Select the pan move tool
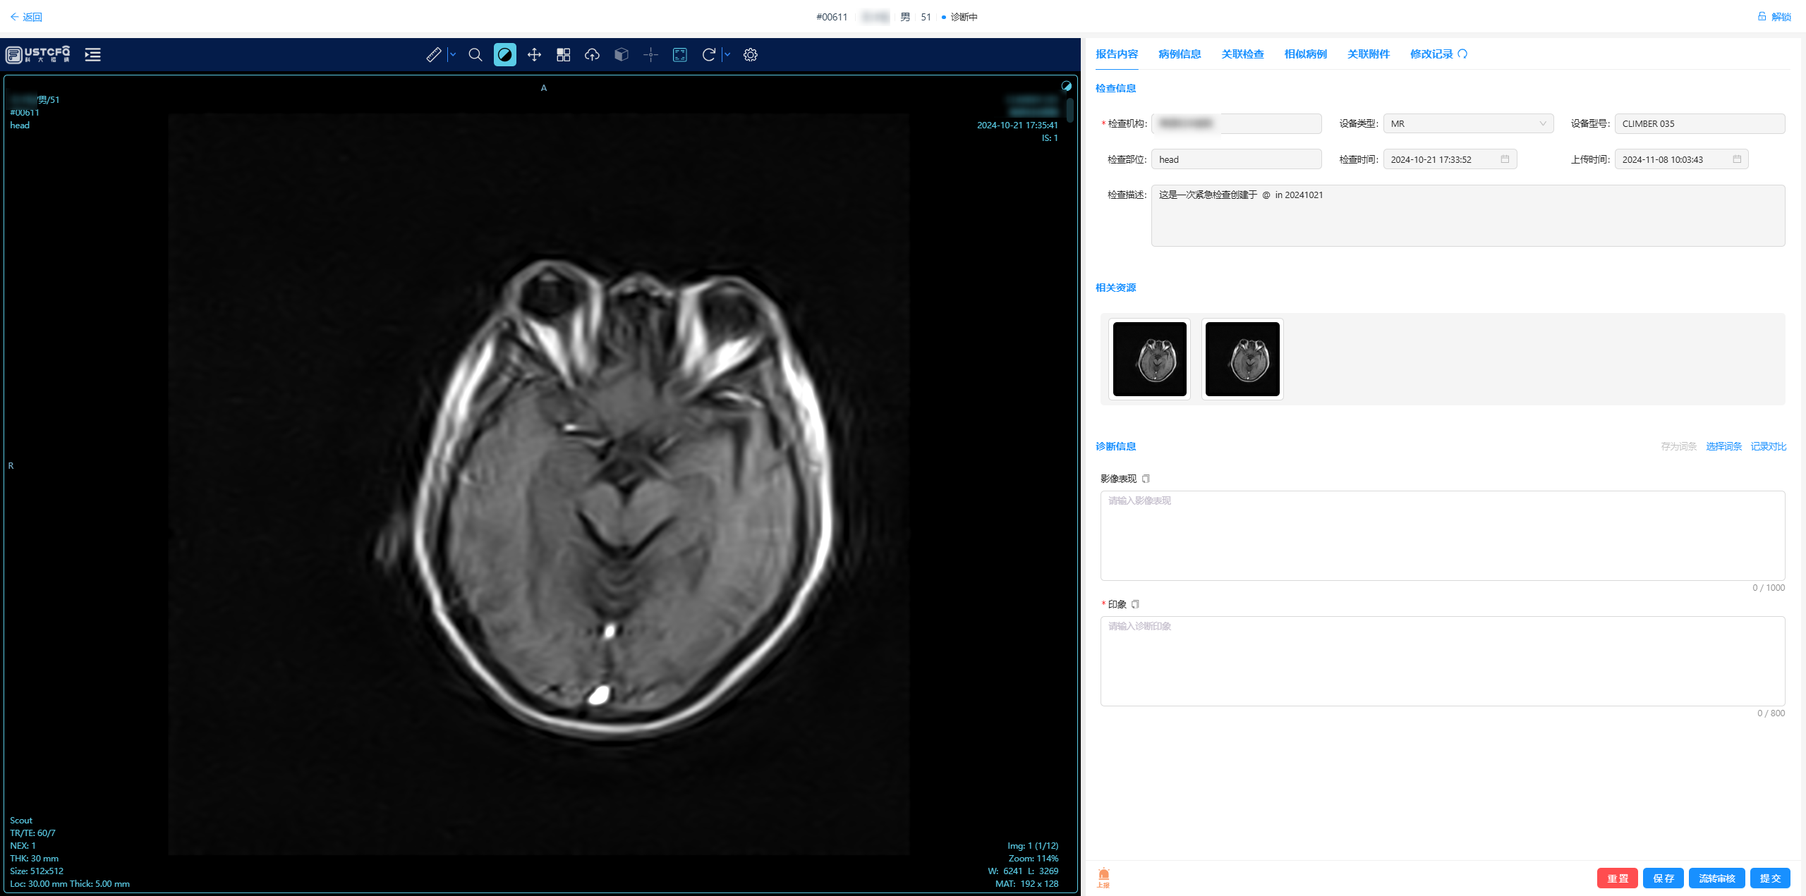Image resolution: width=1806 pixels, height=896 pixels. point(534,54)
